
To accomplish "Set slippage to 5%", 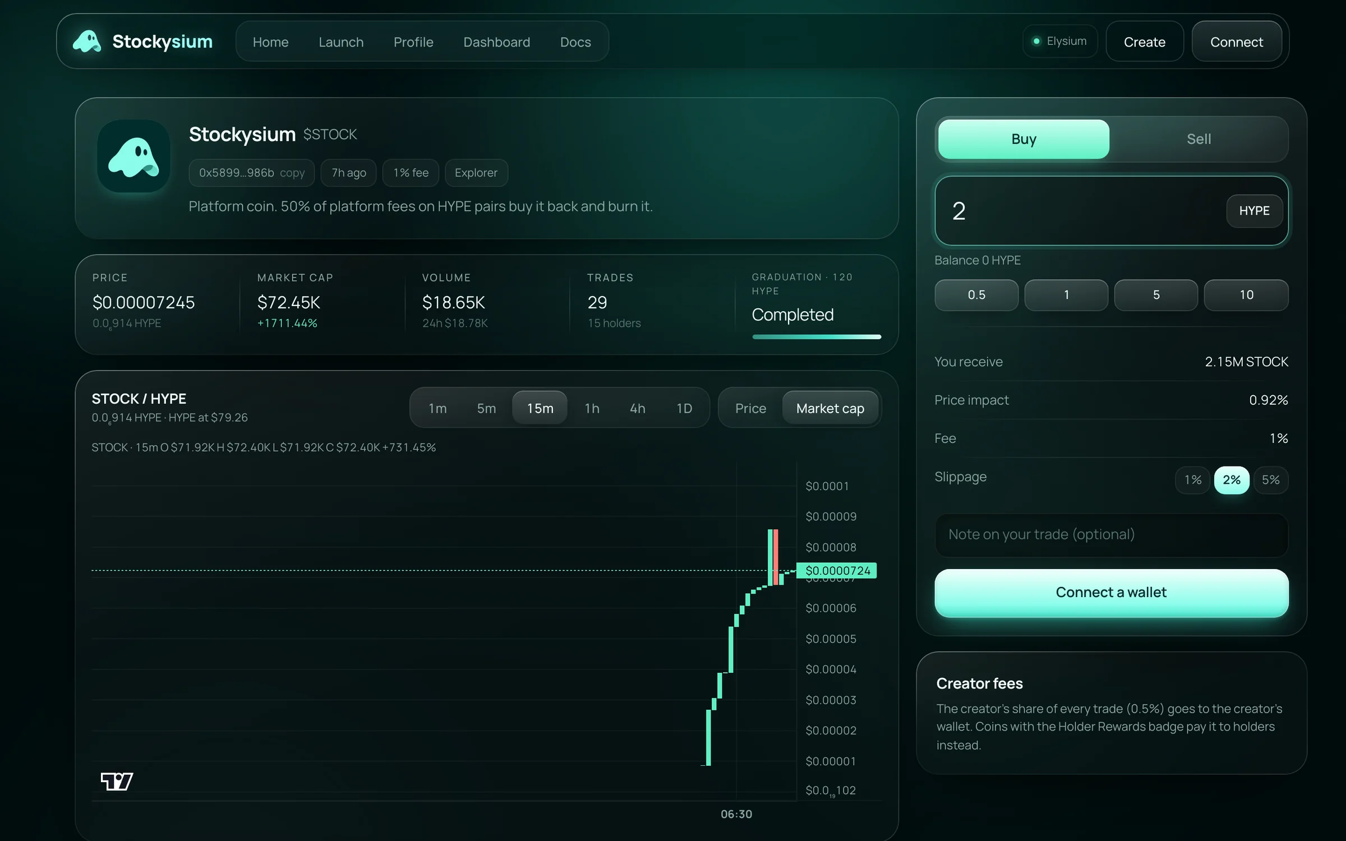I will [1271, 480].
